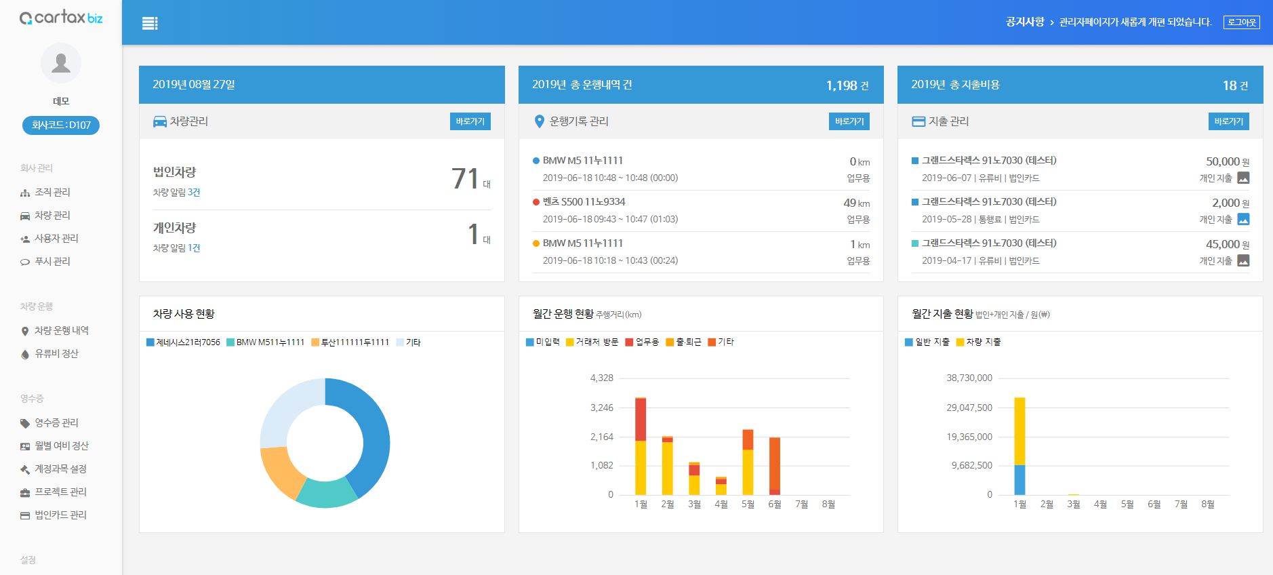Toggle 기타 legend swatch in 차량 사용 현황
1273x575 pixels.
[x=400, y=342]
